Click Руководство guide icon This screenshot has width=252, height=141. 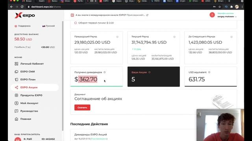17,111
